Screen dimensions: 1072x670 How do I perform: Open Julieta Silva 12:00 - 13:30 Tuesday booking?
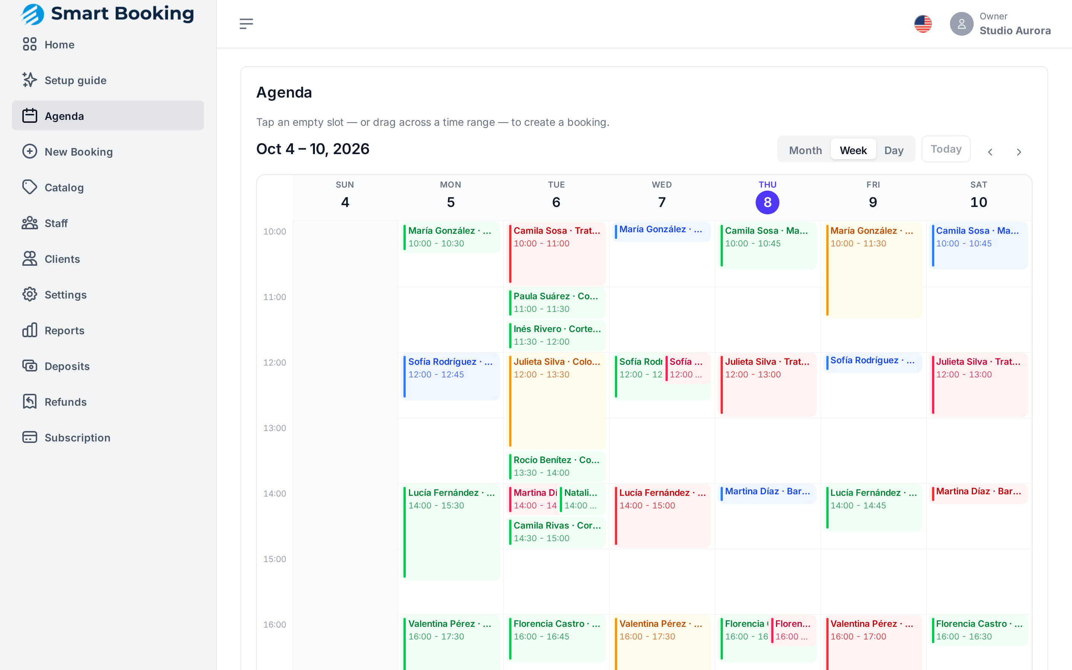click(556, 401)
